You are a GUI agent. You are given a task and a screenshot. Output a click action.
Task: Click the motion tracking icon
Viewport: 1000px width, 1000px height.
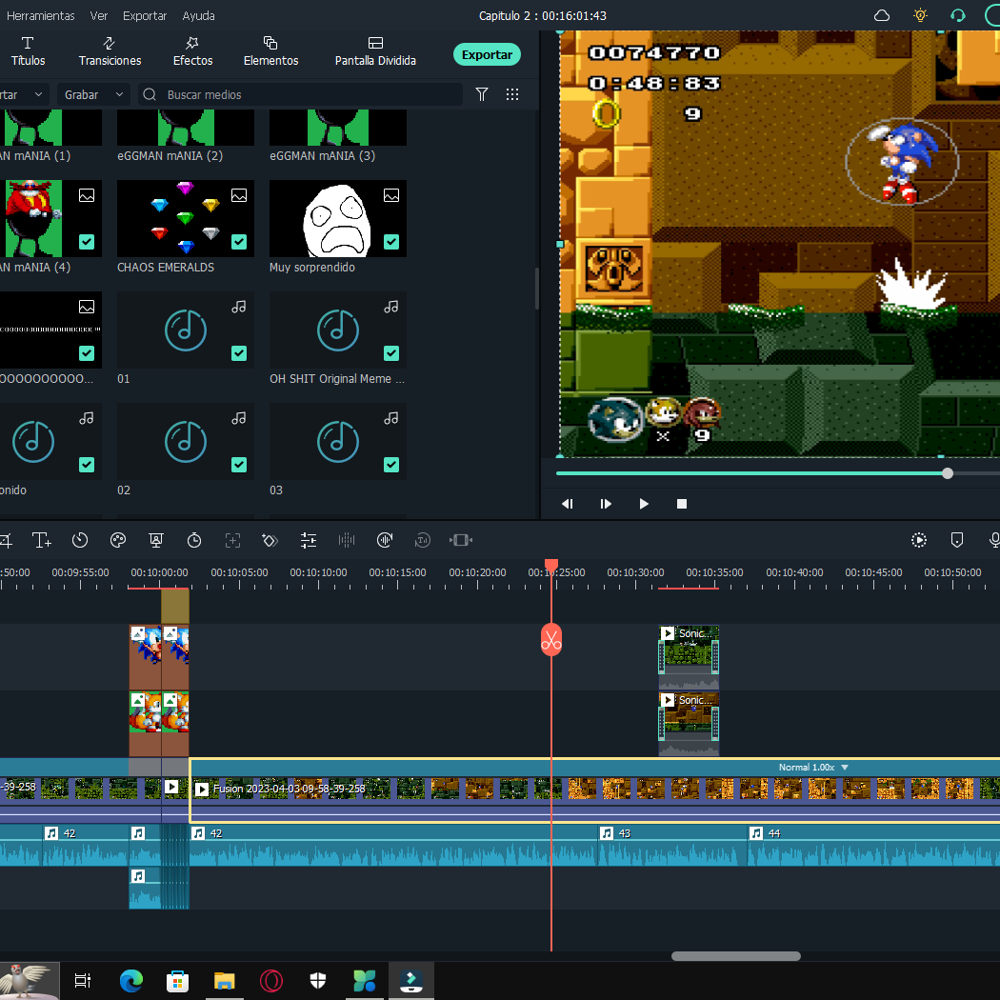coord(232,540)
